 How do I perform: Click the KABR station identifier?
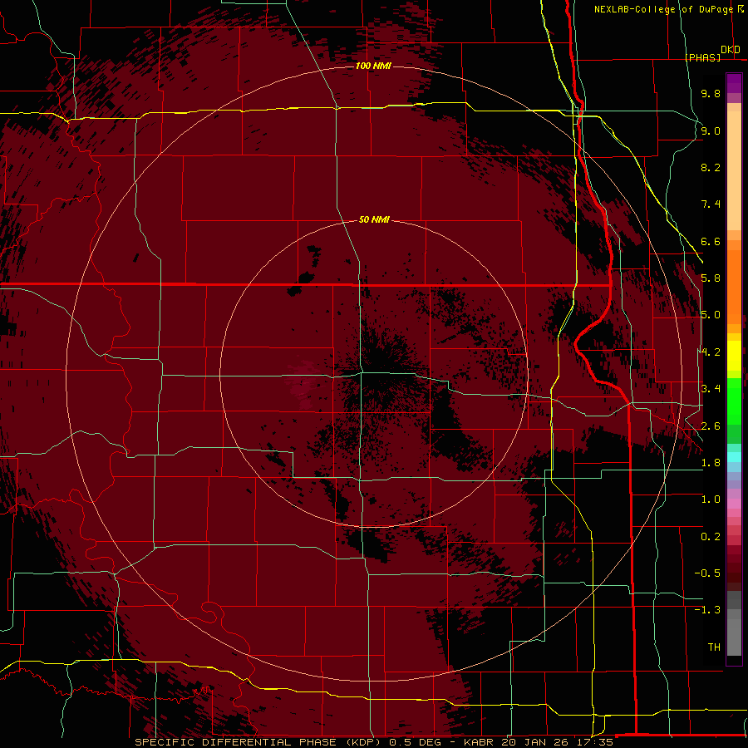(479, 742)
